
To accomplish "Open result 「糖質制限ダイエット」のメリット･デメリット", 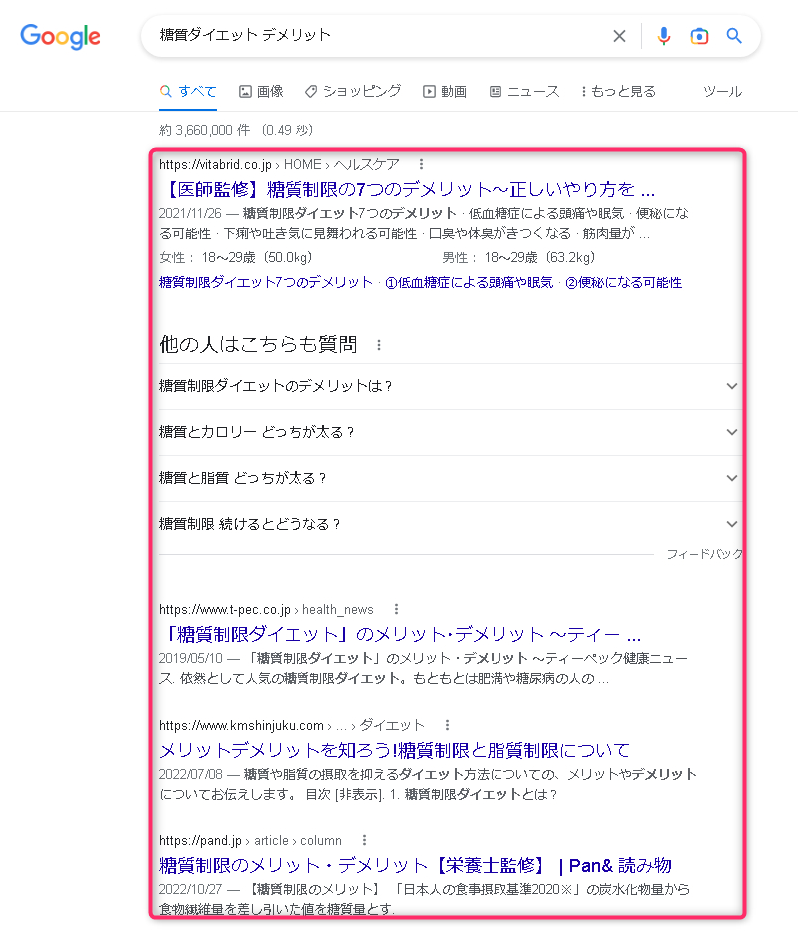I will click(x=401, y=635).
